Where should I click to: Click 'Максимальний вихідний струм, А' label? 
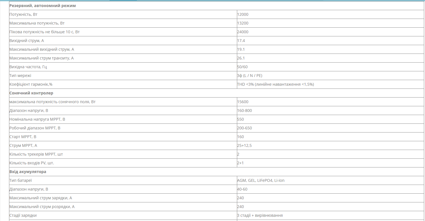click(42, 49)
